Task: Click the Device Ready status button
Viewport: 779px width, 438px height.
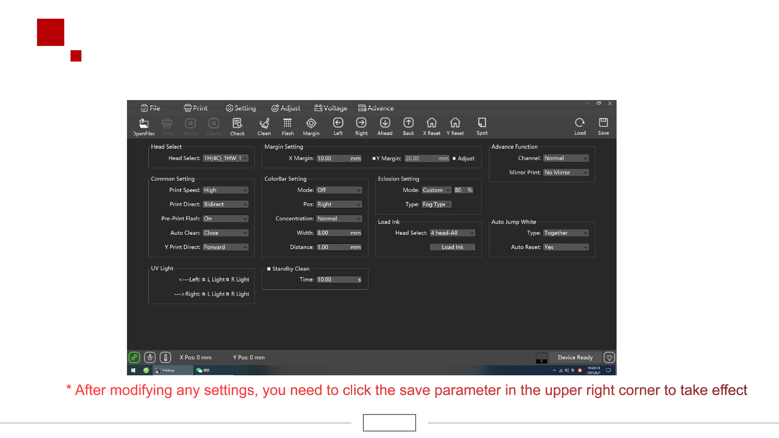Action: tap(575, 357)
